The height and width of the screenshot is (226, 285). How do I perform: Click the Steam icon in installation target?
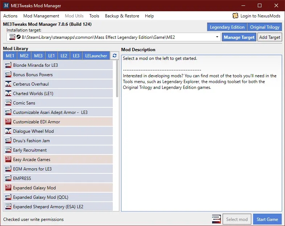pyautogui.click(x=18, y=37)
